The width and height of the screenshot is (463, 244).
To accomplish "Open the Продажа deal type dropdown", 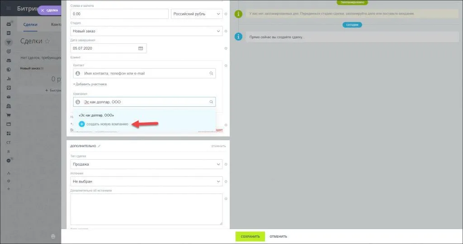I will pyautogui.click(x=147, y=164).
